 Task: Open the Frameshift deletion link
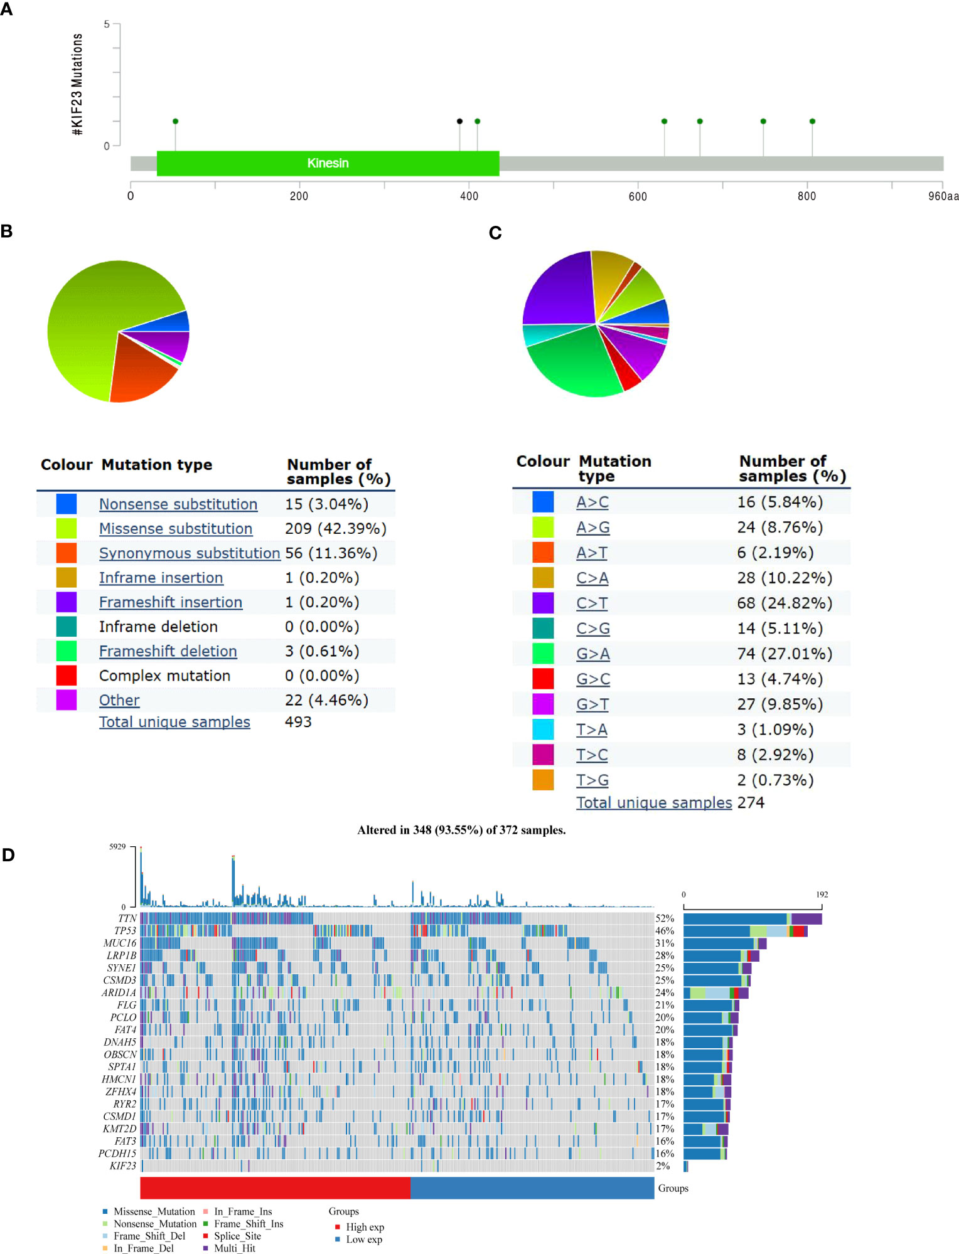[x=168, y=651]
